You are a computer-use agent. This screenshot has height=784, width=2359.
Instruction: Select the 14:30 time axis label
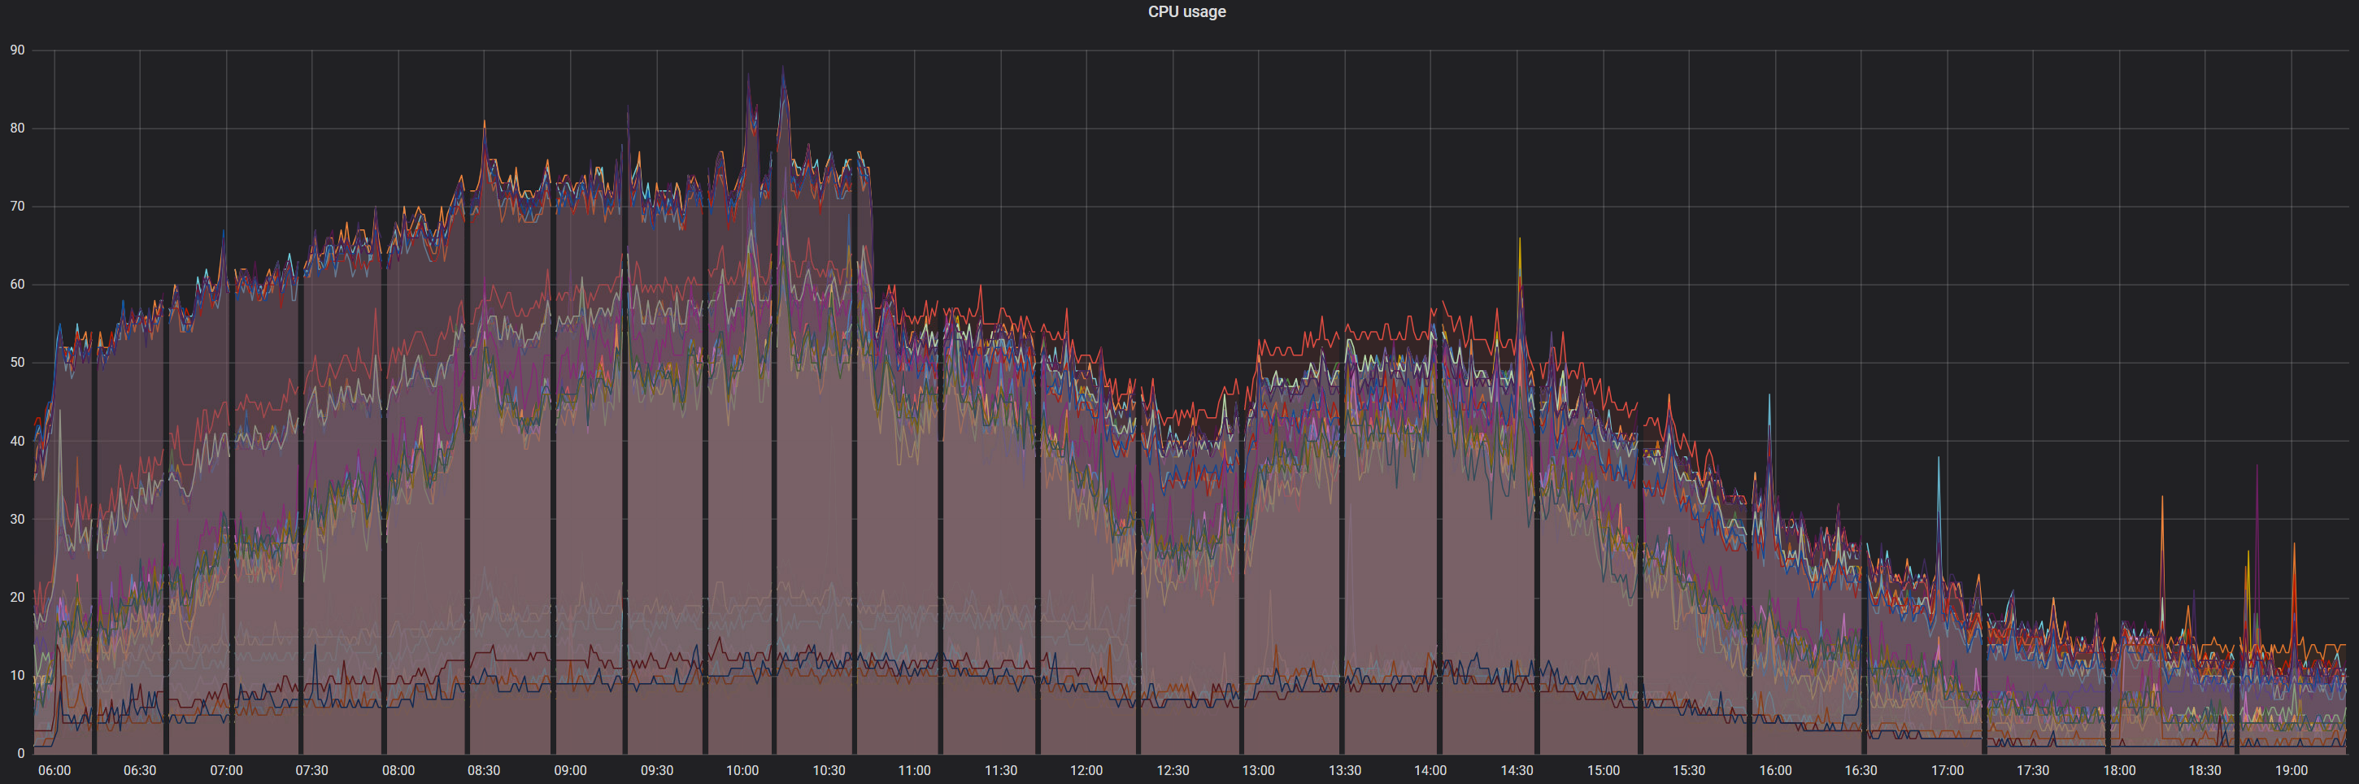click(1517, 770)
